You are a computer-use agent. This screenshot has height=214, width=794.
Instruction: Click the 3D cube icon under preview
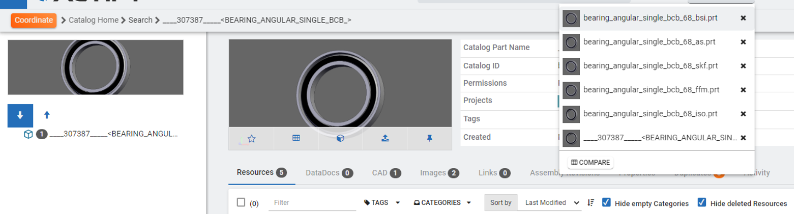pos(340,139)
